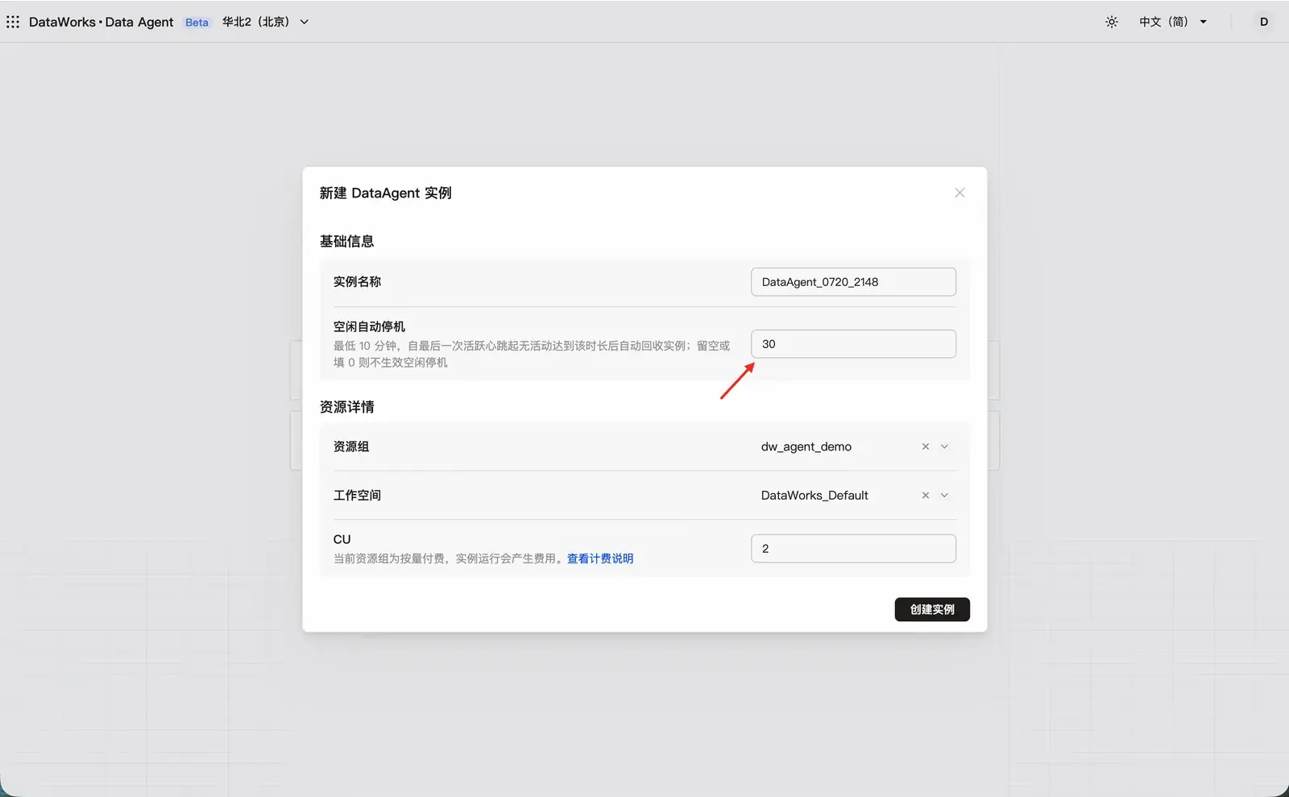Viewport: 1289px width, 797px height.
Task: Focus the CU value input
Action: (x=854, y=549)
